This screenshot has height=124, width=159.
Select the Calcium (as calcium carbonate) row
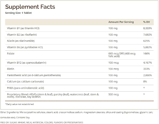(79, 82)
